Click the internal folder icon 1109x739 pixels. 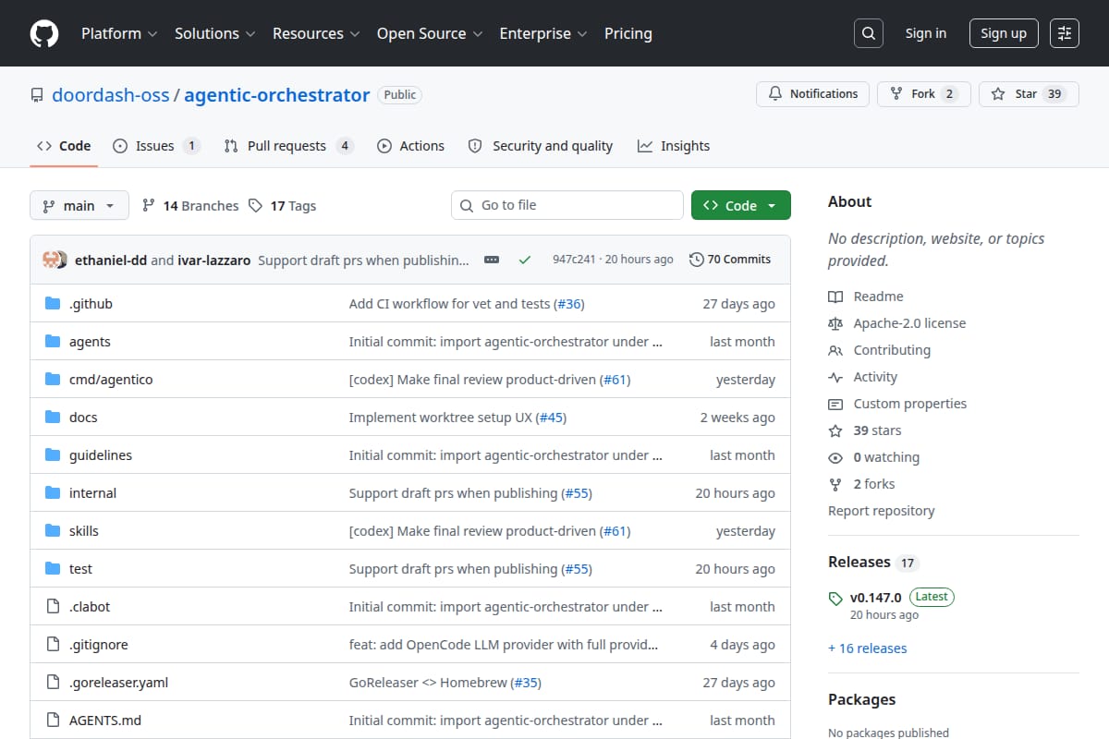tap(53, 493)
